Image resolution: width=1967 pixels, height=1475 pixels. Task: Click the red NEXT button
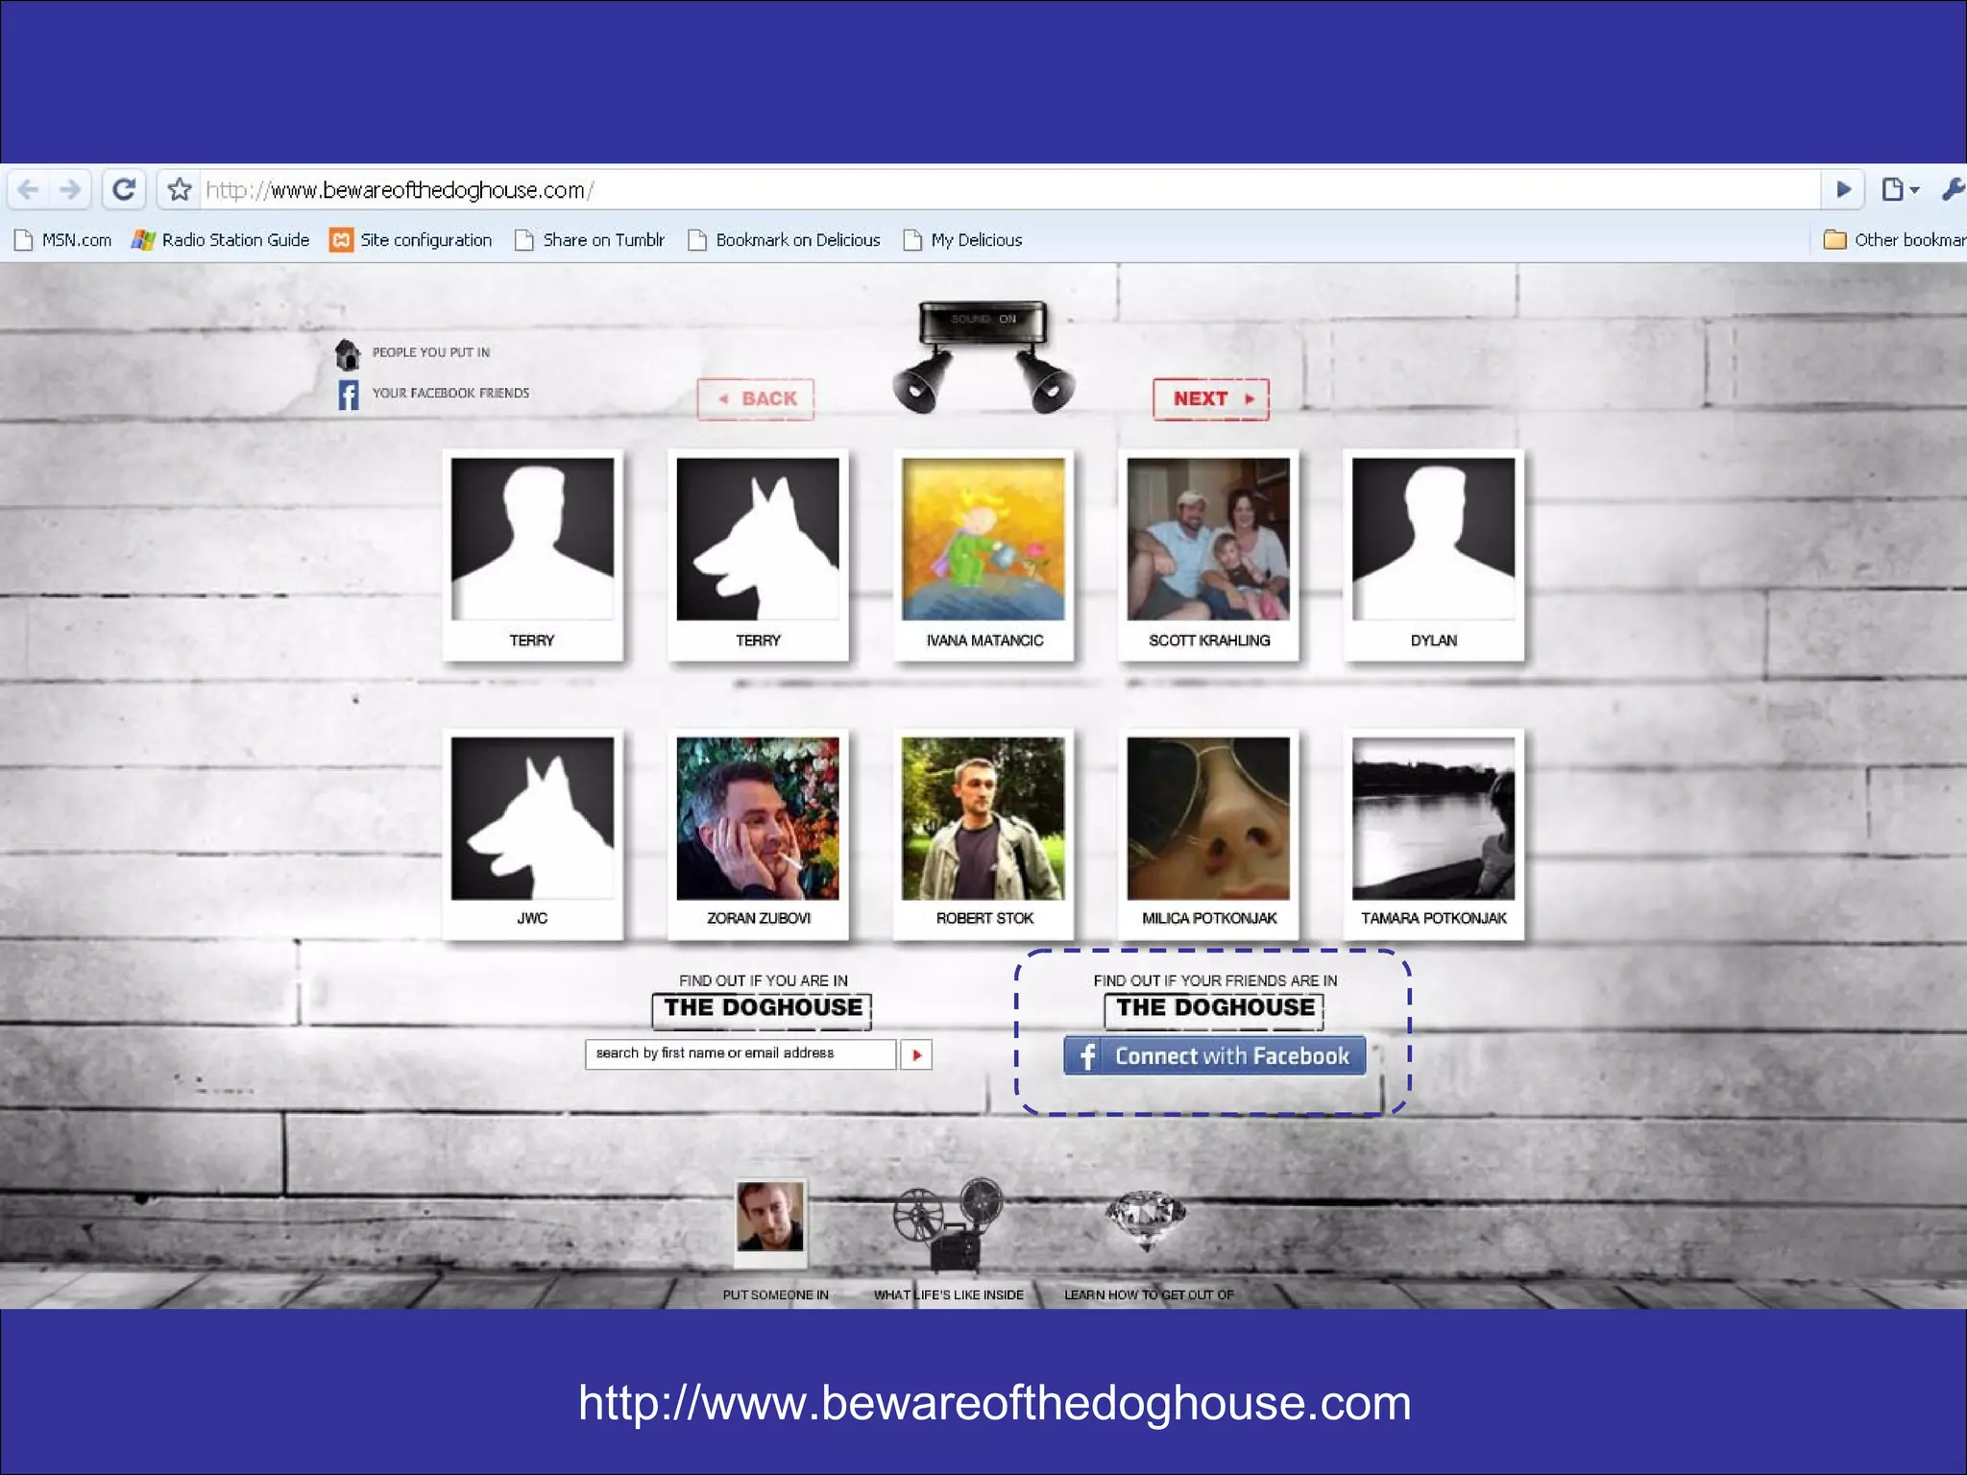click(x=1211, y=399)
